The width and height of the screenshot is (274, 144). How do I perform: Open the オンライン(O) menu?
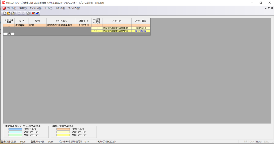pos(35,8)
